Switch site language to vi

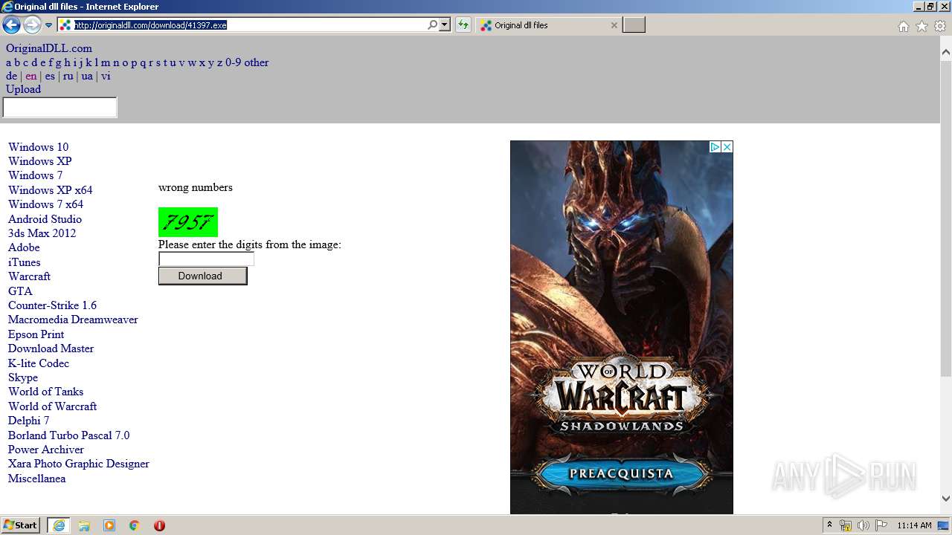(x=106, y=76)
